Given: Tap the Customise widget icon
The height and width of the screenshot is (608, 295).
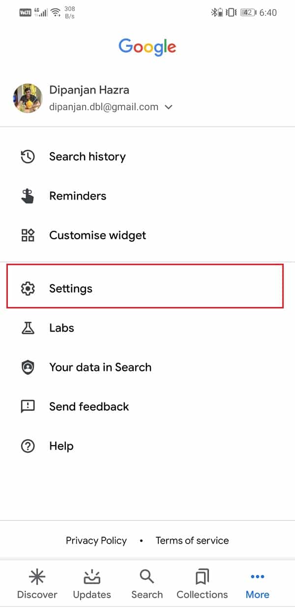Looking at the screenshot, I should point(28,235).
